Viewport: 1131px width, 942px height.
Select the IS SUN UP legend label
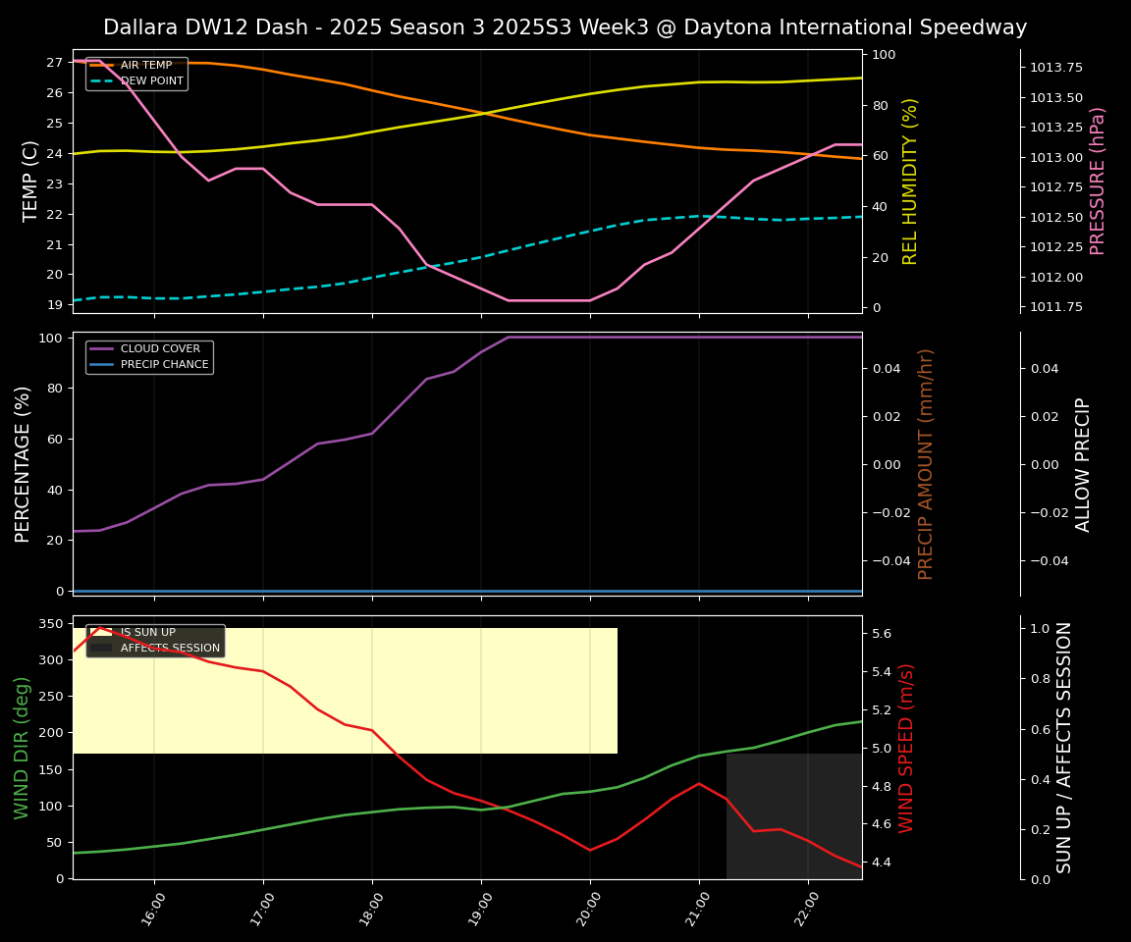pyautogui.click(x=148, y=632)
